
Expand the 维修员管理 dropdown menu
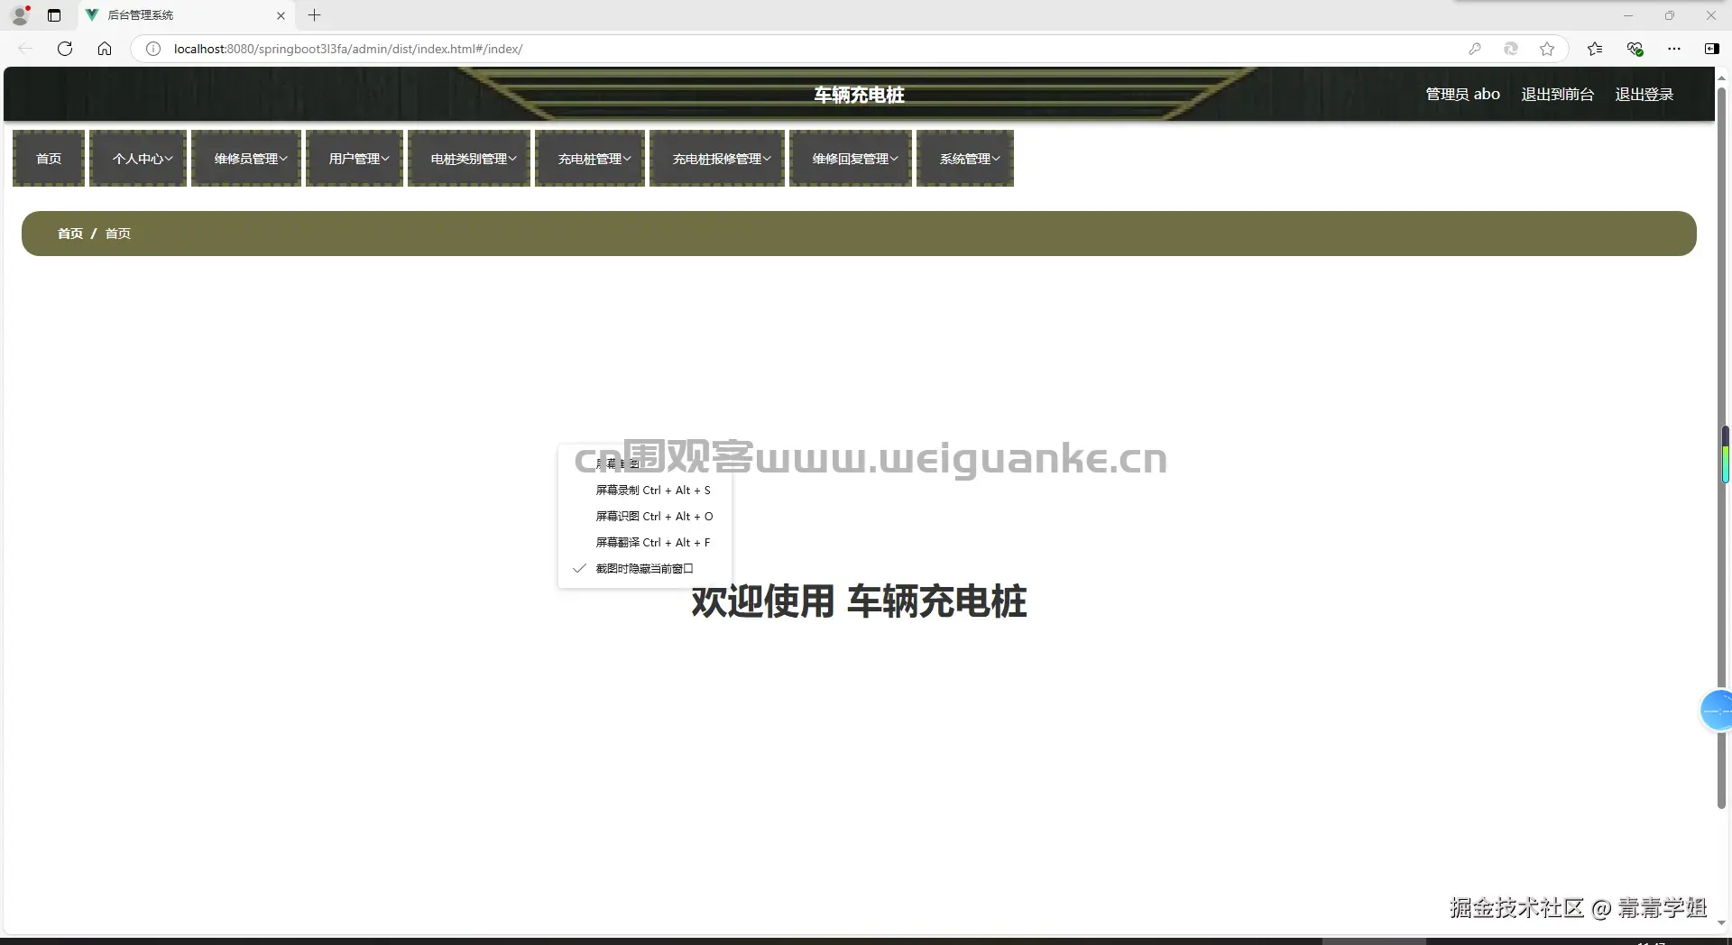(246, 159)
